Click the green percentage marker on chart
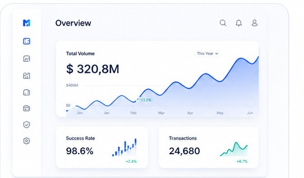 click(144, 100)
